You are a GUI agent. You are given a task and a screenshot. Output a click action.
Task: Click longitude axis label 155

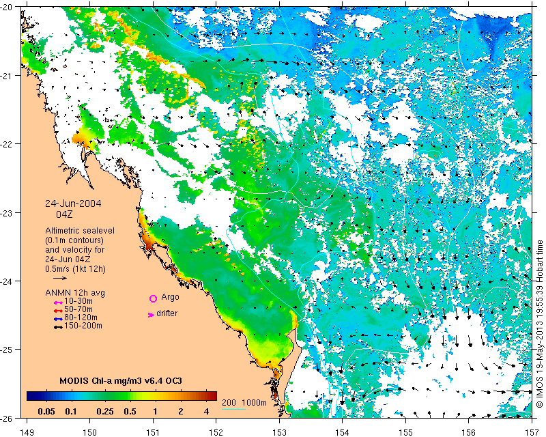tap(405, 432)
